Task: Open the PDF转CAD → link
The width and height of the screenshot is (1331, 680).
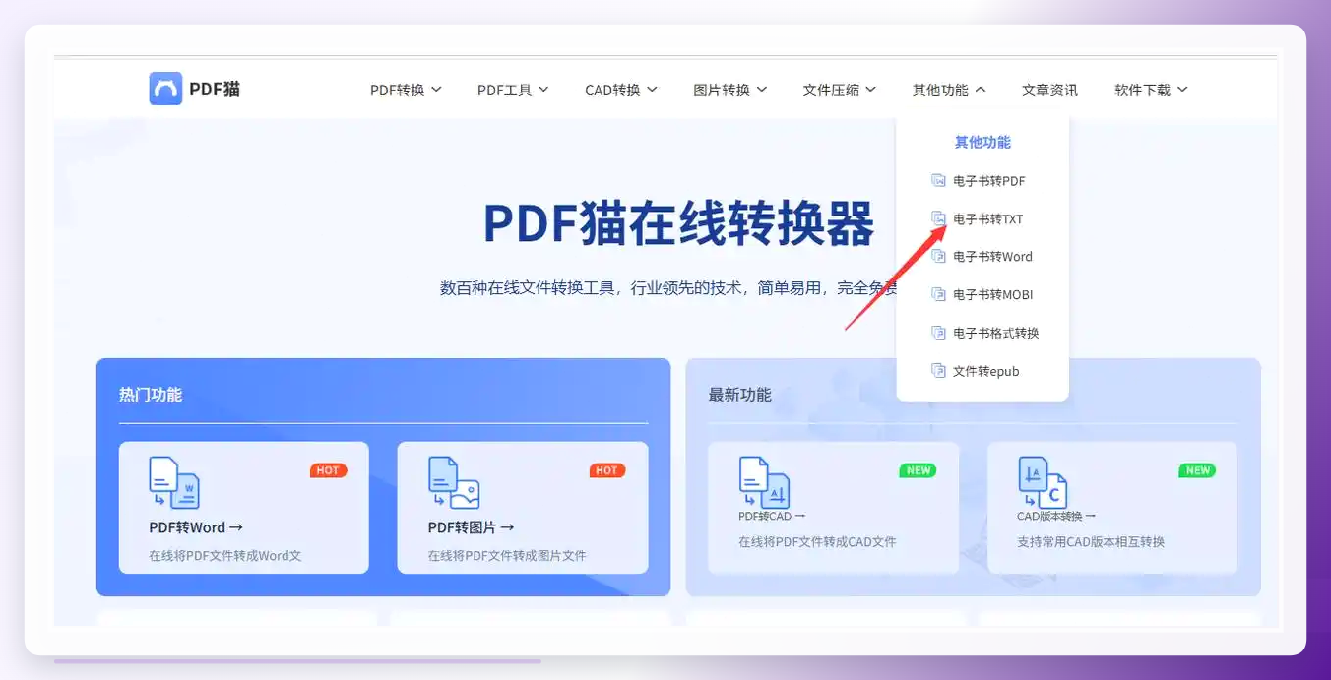Action: click(772, 516)
